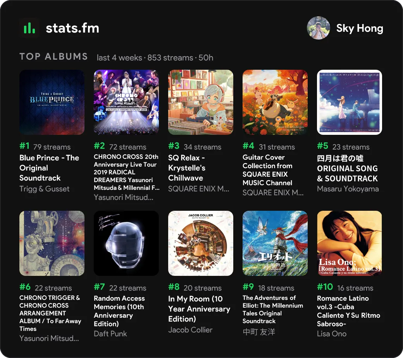Viewport: 403px width, 358px height.
Task: Click the TOP ALBUMS heading
Action: coord(54,57)
